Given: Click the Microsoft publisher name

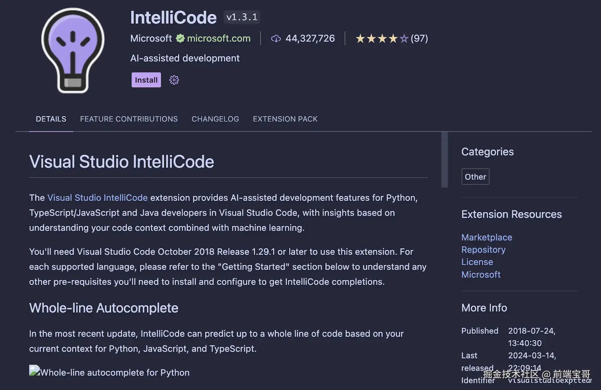Looking at the screenshot, I should [x=151, y=38].
